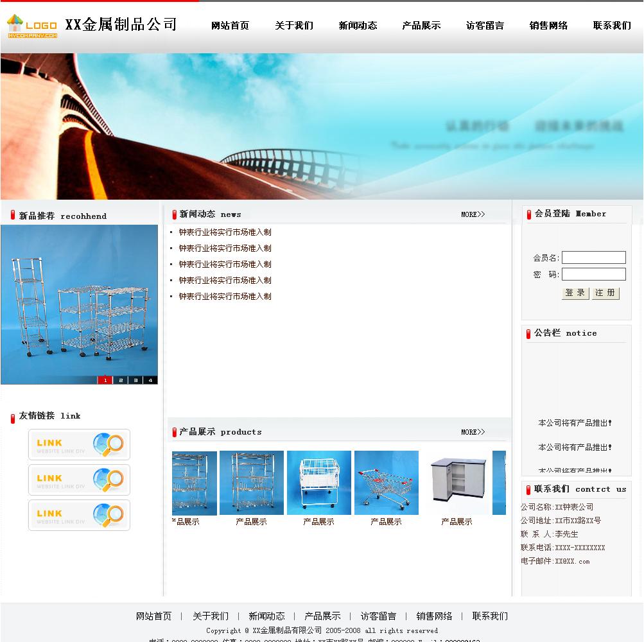Viewport: 644px width, 642px height.
Task: Click MORE>> in the products section
Action: point(473,432)
